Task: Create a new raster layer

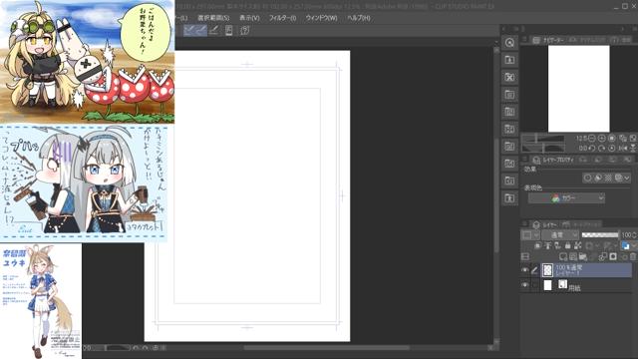Action: click(563, 256)
